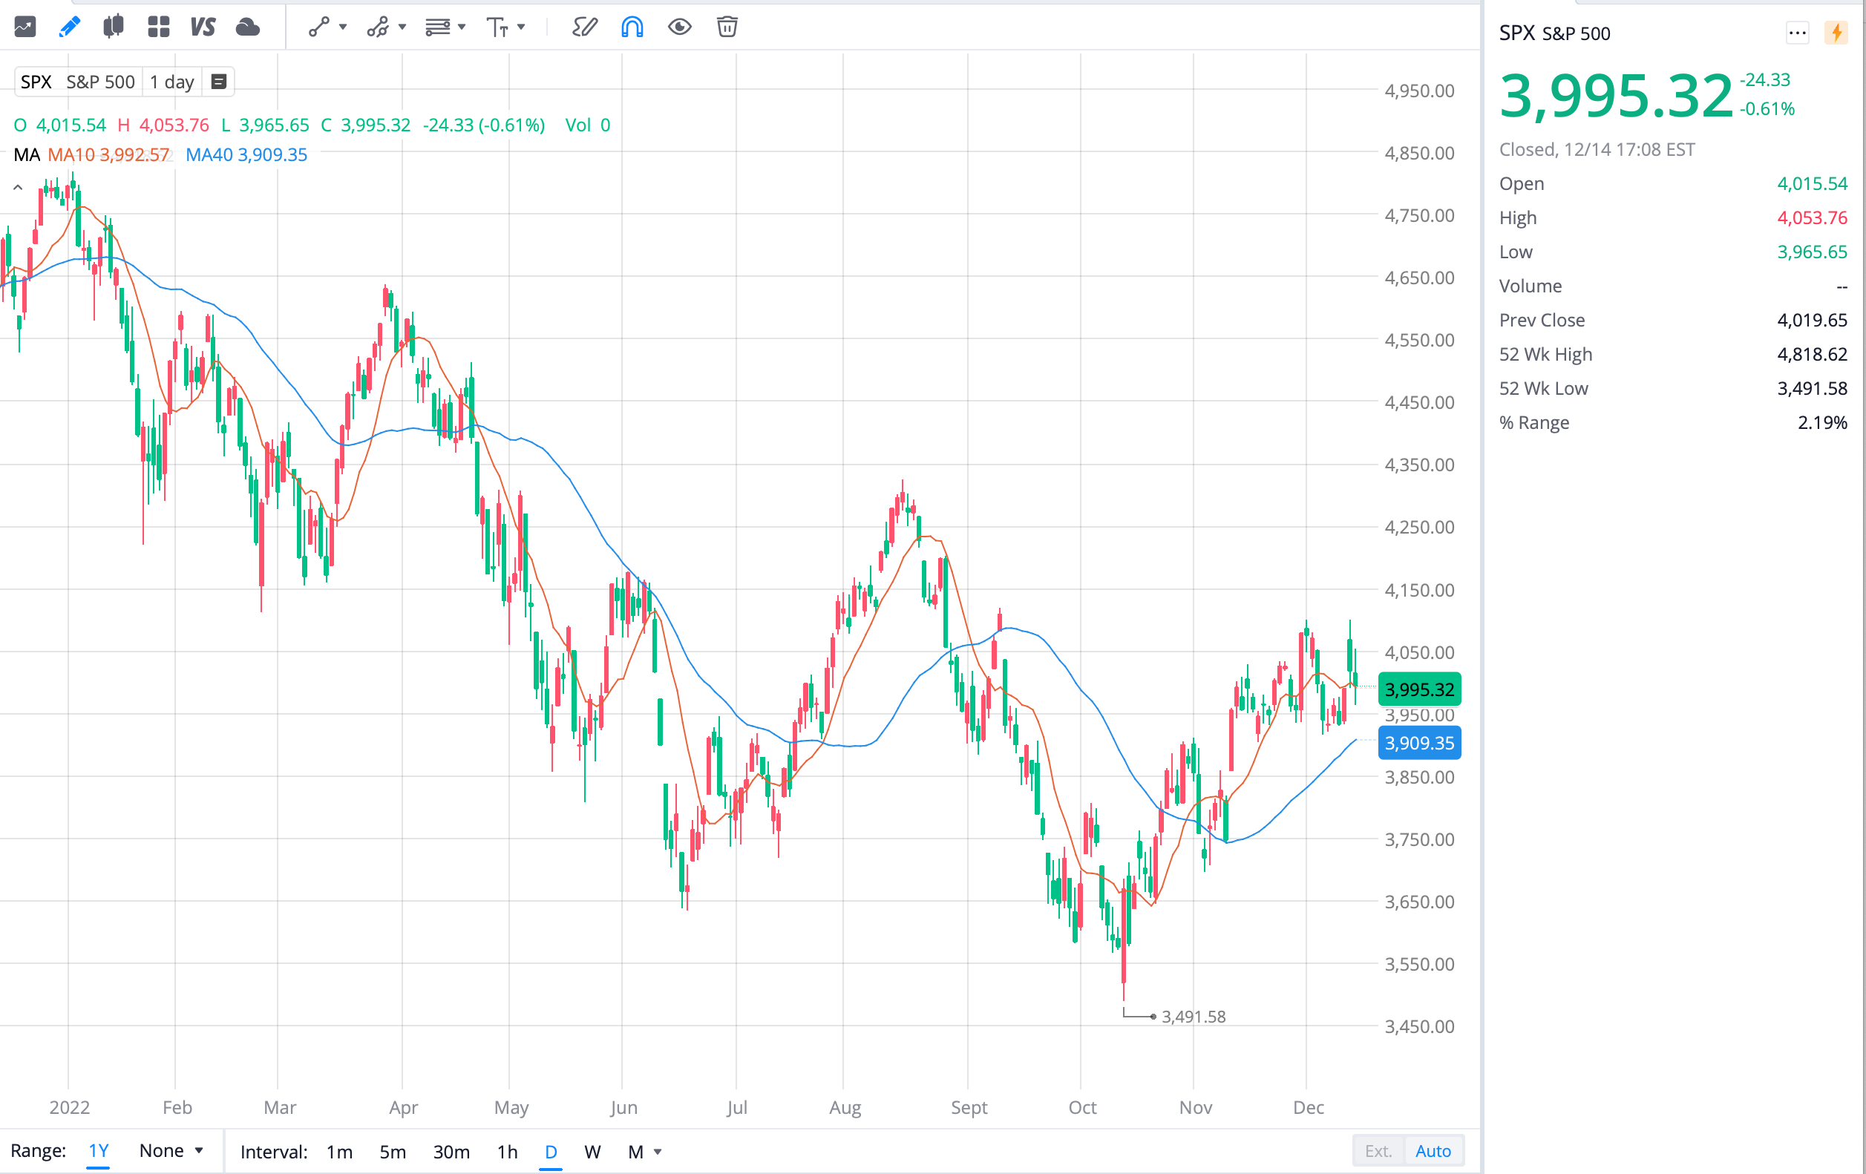Click the freehand brush drawing icon
This screenshot has height=1174, width=1866.
point(584,27)
